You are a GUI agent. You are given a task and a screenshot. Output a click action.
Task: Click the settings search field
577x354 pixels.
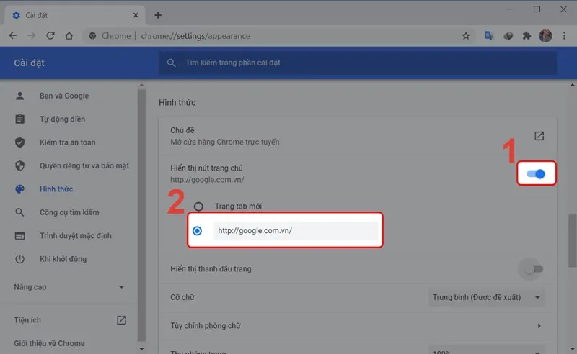tap(357, 63)
